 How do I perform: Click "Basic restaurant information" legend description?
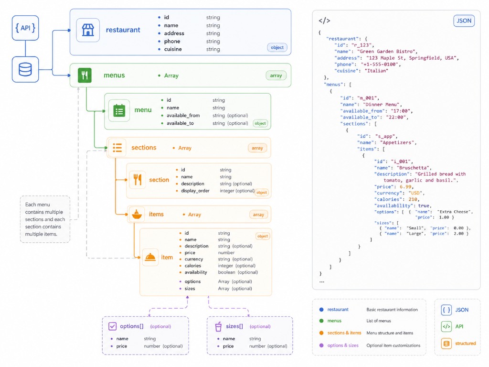392,310
